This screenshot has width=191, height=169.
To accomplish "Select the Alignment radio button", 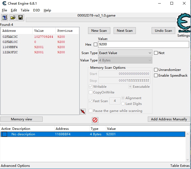I will pos(123,98).
